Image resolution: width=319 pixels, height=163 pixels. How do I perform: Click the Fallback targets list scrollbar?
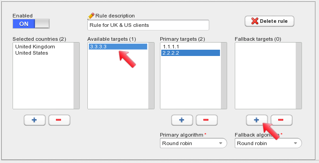(299, 76)
